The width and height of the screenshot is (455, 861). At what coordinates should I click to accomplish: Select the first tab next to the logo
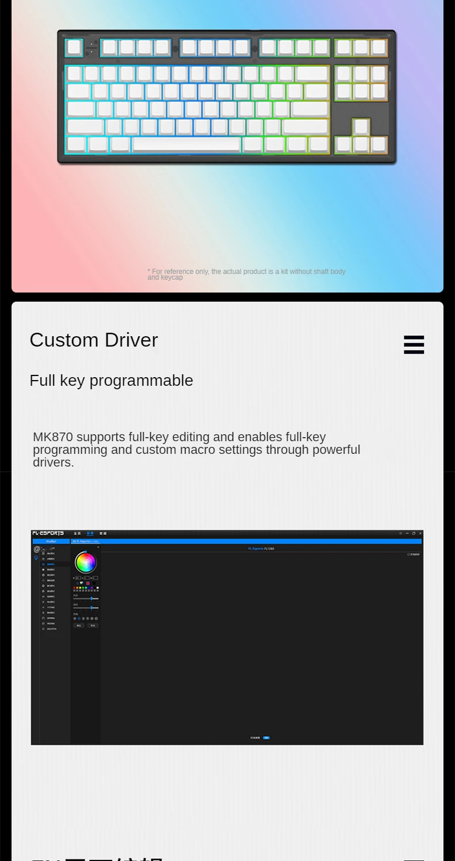click(77, 533)
